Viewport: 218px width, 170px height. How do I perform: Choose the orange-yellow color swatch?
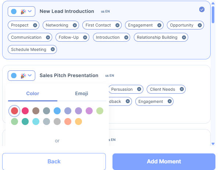(78, 121)
